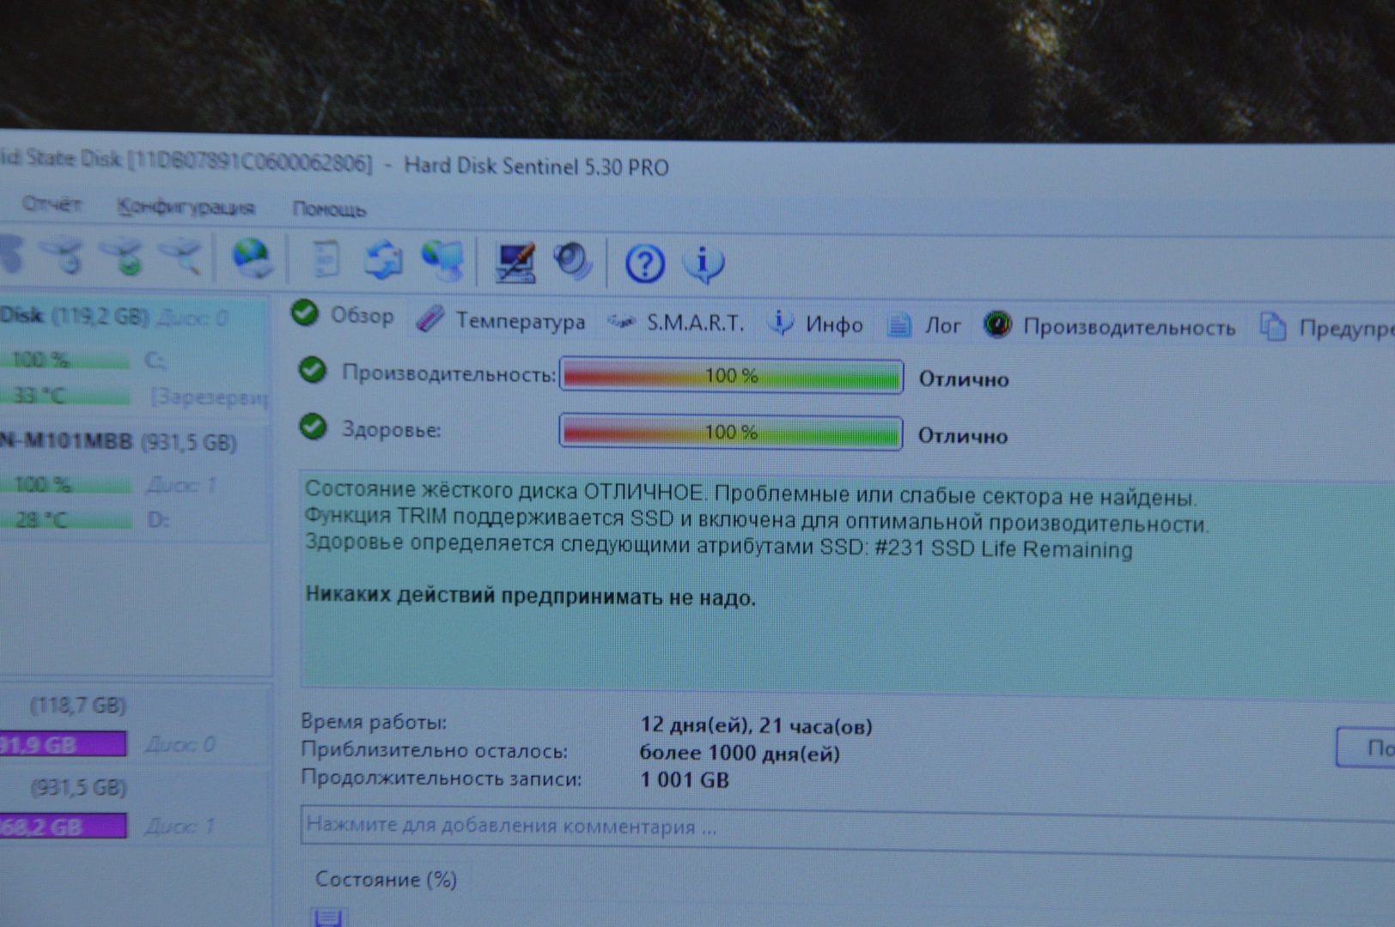1395x927 pixels.
Task: Open the Конфигурация menu
Action: coord(186,207)
